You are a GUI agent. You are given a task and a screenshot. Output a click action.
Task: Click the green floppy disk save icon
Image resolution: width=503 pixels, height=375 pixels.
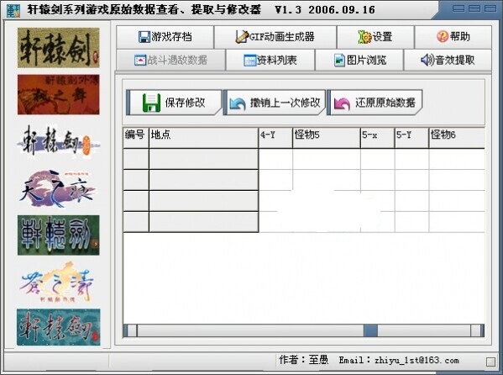click(x=151, y=103)
